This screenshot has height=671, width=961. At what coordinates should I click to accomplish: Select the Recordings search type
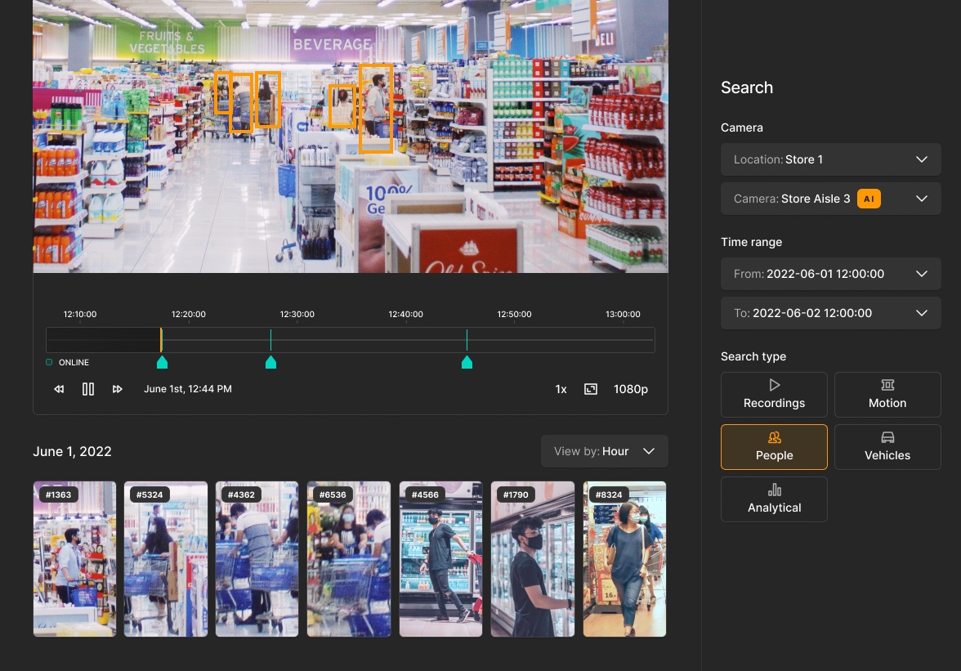(774, 395)
